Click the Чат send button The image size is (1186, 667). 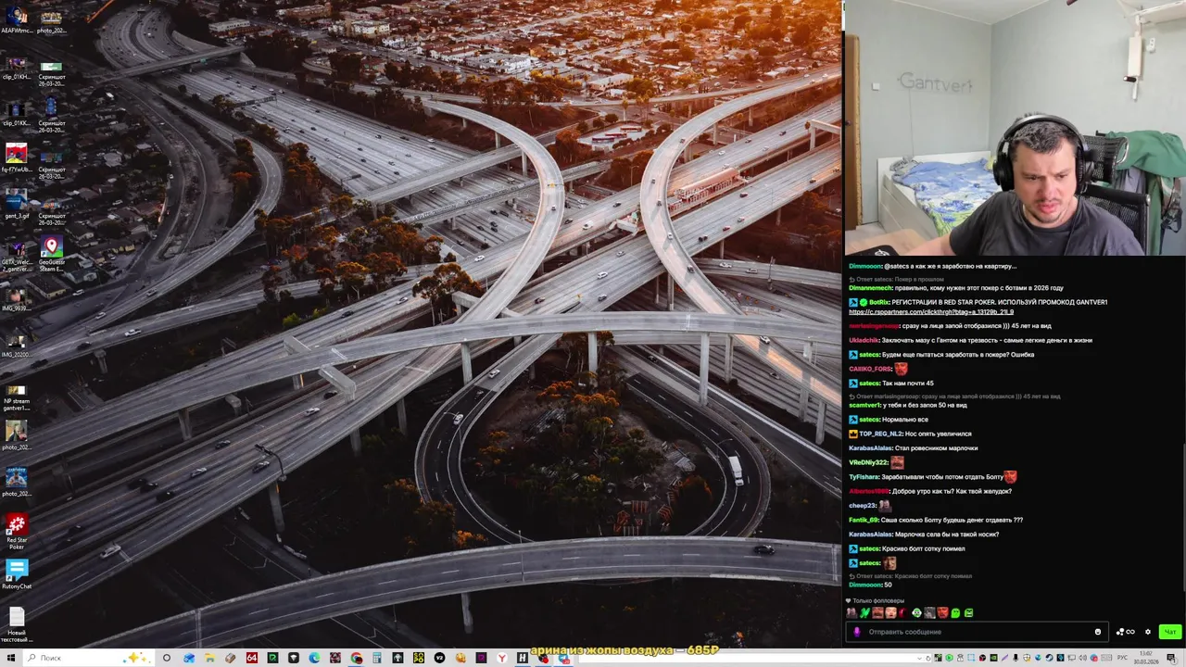point(1169,632)
